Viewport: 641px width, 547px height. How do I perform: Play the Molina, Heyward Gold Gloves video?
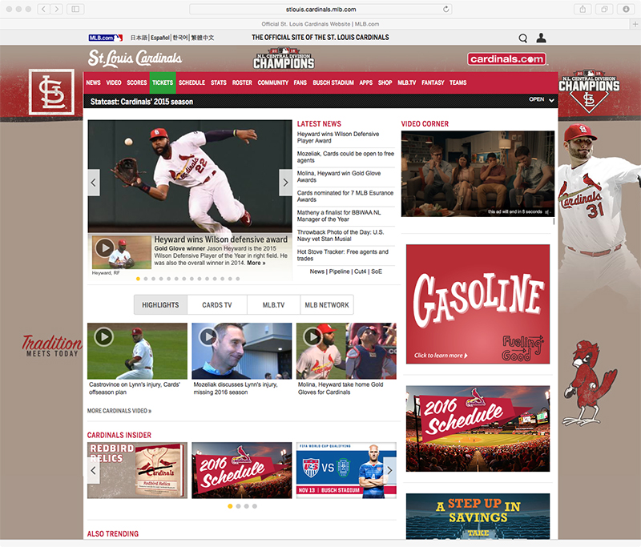[346, 351]
